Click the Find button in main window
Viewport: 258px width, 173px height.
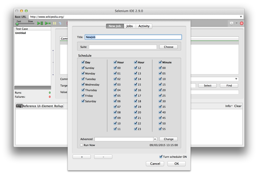point(229,86)
